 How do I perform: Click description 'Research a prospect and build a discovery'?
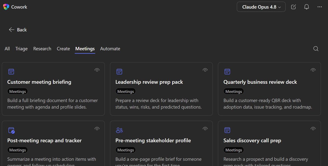coord(266,162)
